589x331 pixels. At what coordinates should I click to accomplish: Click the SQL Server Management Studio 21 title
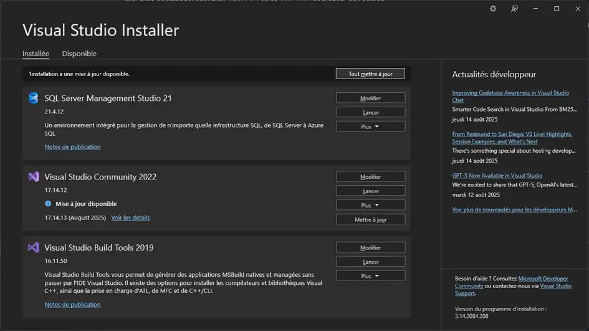(108, 98)
